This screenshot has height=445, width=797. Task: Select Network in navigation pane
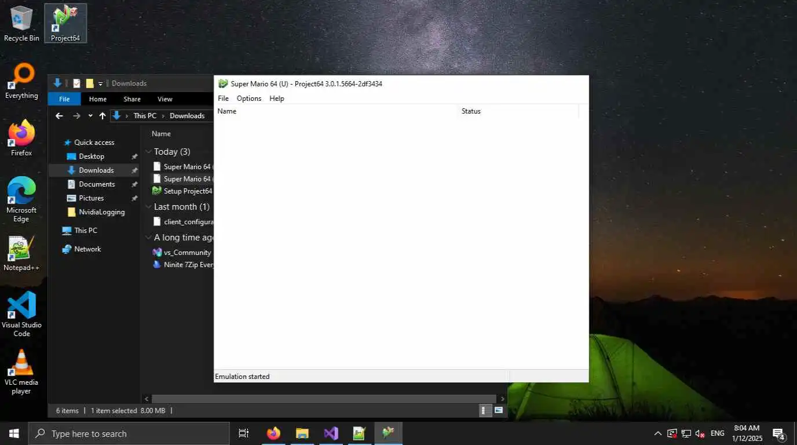(82, 249)
